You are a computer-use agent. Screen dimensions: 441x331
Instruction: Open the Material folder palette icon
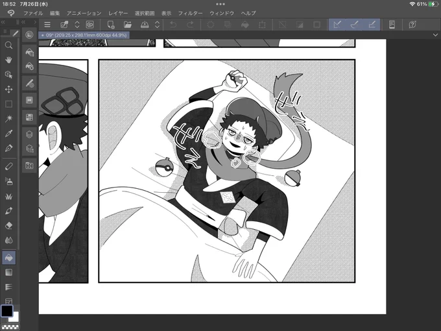tap(29, 165)
